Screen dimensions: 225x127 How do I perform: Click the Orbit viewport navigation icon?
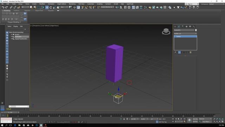(220, 122)
